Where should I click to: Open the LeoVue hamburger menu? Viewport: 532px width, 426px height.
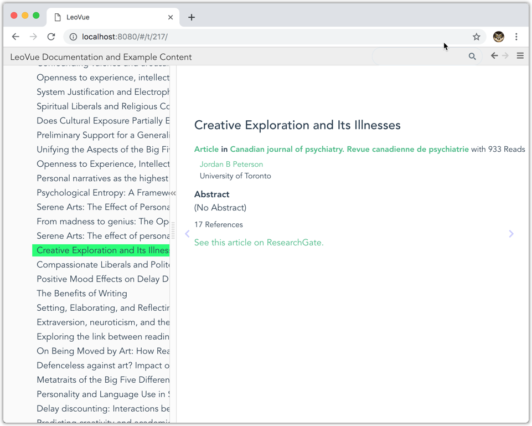tap(520, 56)
